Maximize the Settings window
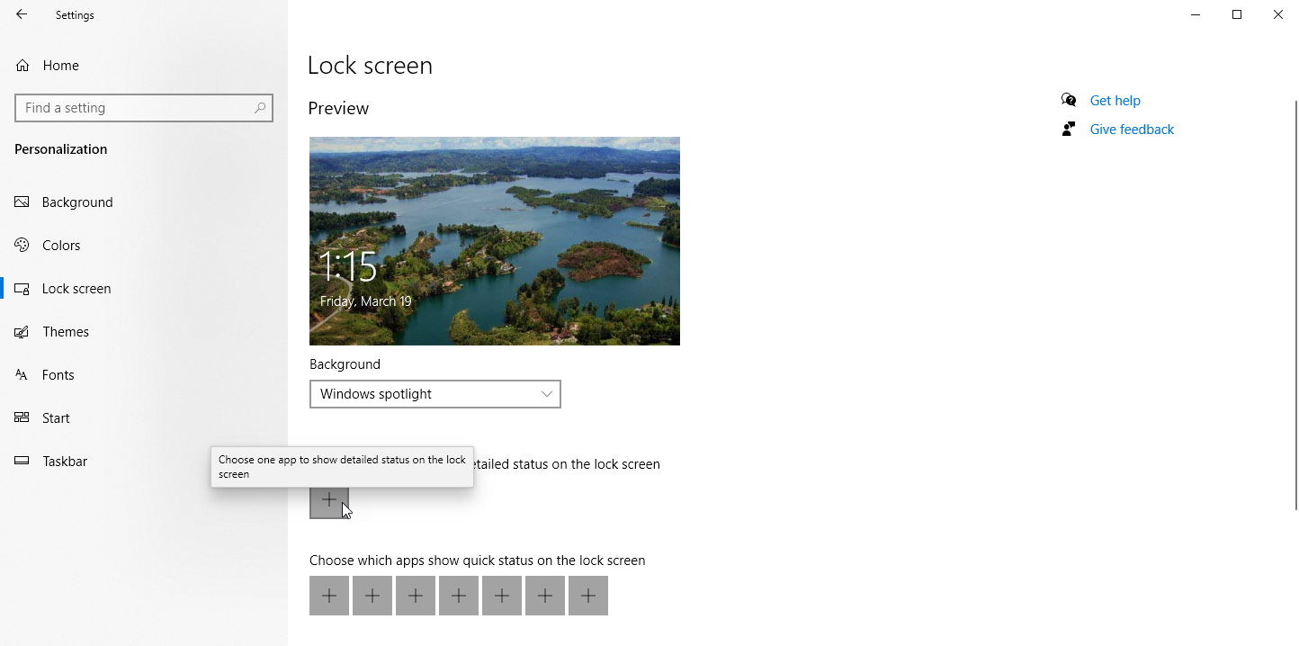This screenshot has width=1299, height=646. (1237, 14)
